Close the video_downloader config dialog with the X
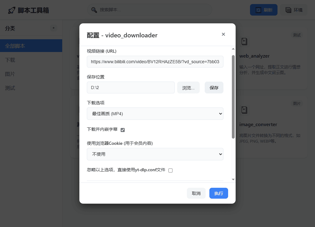The width and height of the screenshot is (315, 227). point(223,34)
